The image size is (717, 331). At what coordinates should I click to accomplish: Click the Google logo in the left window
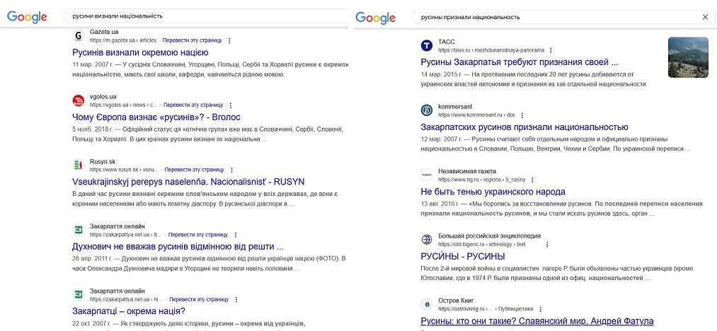(x=27, y=17)
